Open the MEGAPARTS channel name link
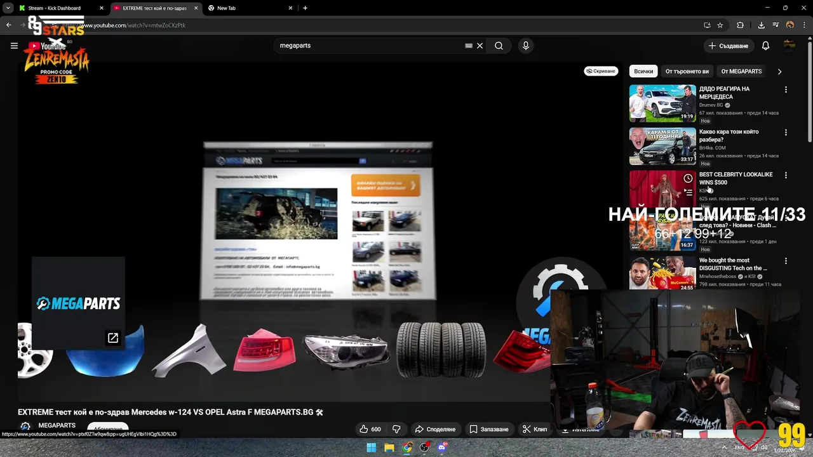813x457 pixels. click(57, 425)
